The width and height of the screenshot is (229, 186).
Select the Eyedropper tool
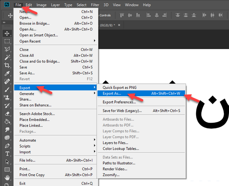tap(7, 73)
